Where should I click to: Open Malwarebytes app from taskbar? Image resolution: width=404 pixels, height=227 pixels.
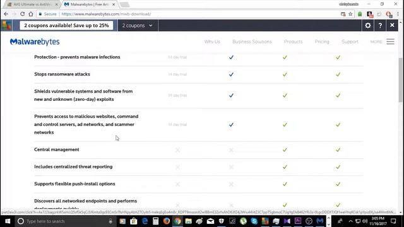(x=320, y=221)
